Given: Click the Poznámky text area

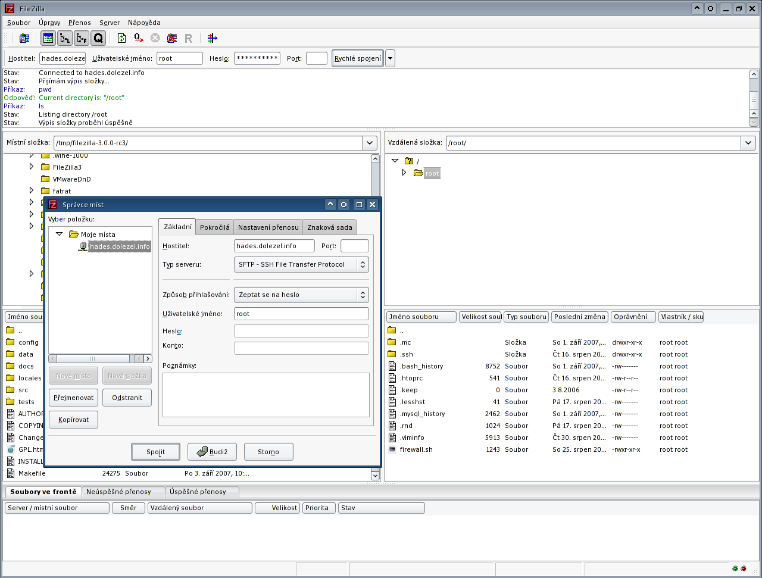Looking at the screenshot, I should [266, 395].
